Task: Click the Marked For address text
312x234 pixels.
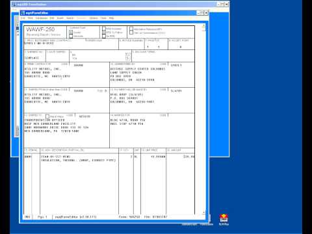Action: coord(127,122)
